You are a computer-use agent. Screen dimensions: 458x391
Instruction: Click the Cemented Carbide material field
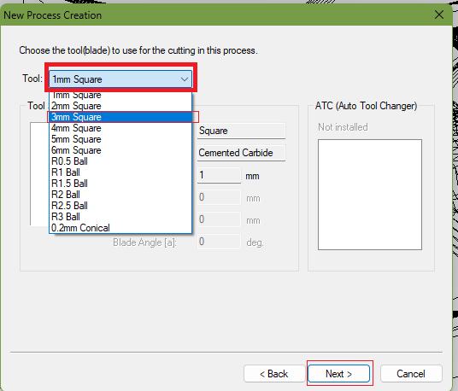click(241, 153)
